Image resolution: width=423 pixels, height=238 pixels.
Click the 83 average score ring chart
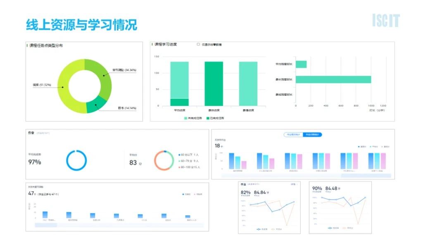[164, 160]
